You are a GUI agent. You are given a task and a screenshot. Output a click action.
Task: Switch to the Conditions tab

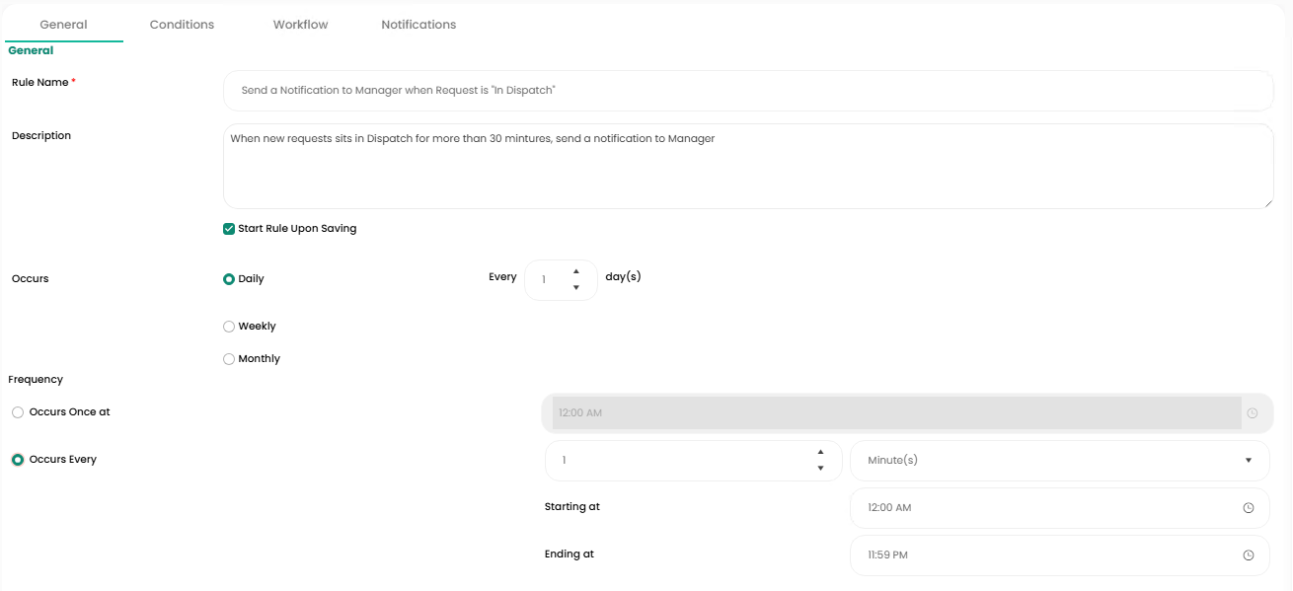pos(182,25)
